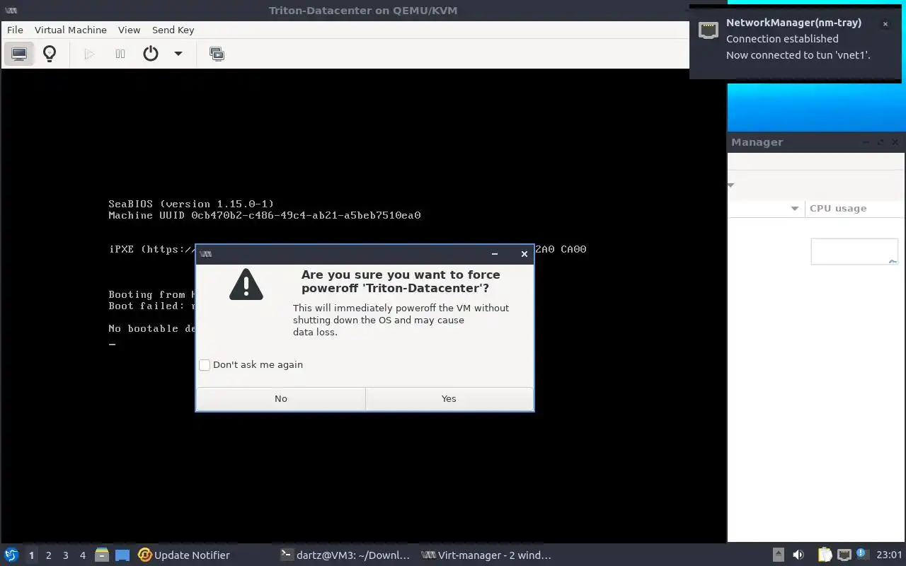Open the Send Key menu
This screenshot has height=566, width=906.
[173, 30]
